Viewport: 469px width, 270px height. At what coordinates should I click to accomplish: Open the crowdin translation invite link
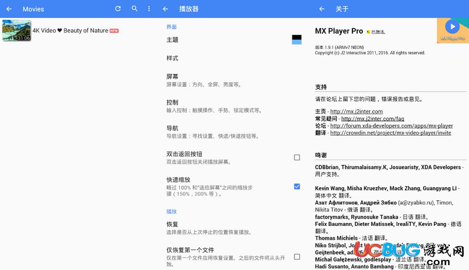391,133
